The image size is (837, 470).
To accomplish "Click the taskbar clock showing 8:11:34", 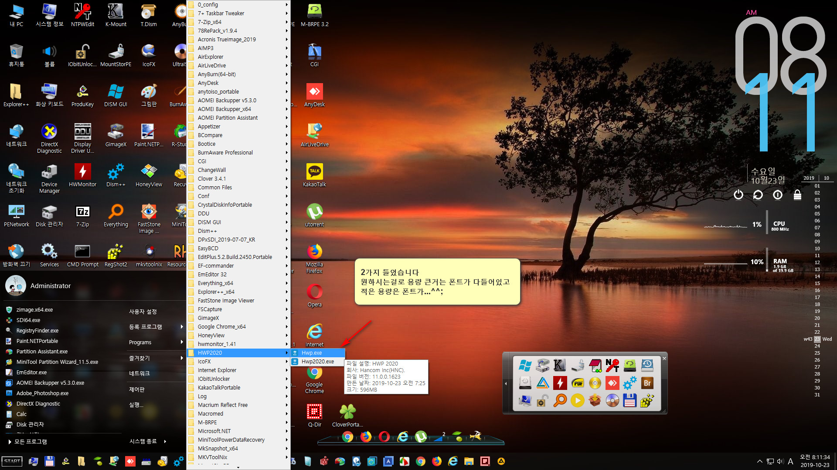I will 815,461.
